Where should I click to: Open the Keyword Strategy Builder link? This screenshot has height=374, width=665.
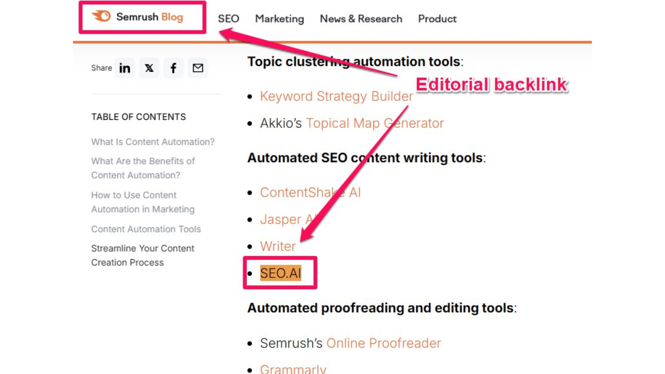tap(336, 96)
